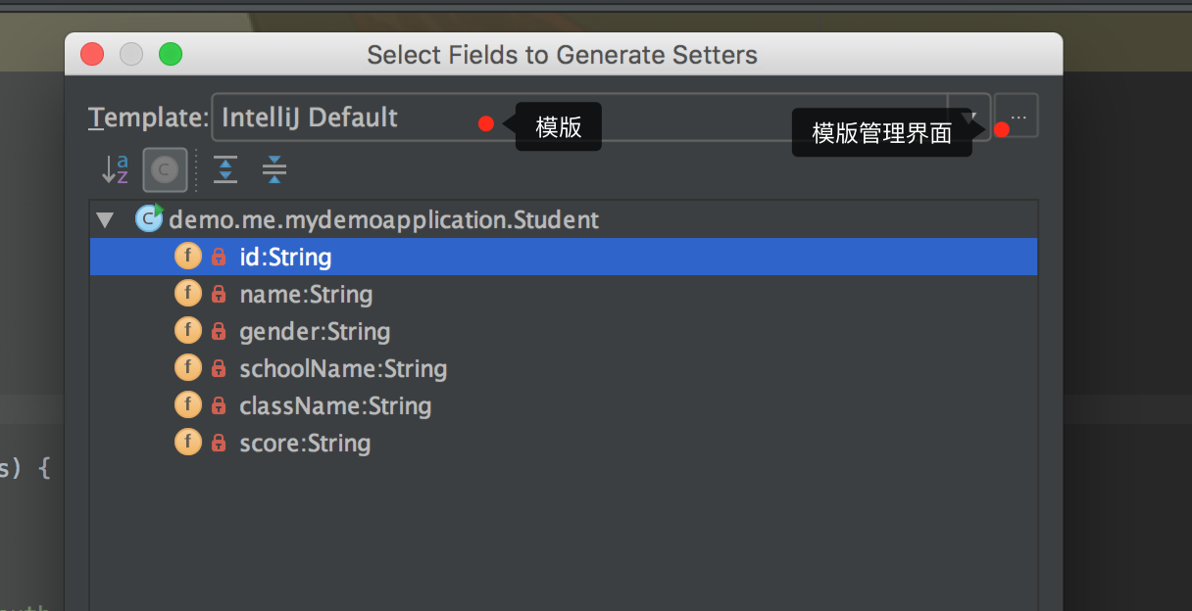The width and height of the screenshot is (1192, 611).
Task: Click the sort alphabetically icon
Action: click(x=116, y=170)
